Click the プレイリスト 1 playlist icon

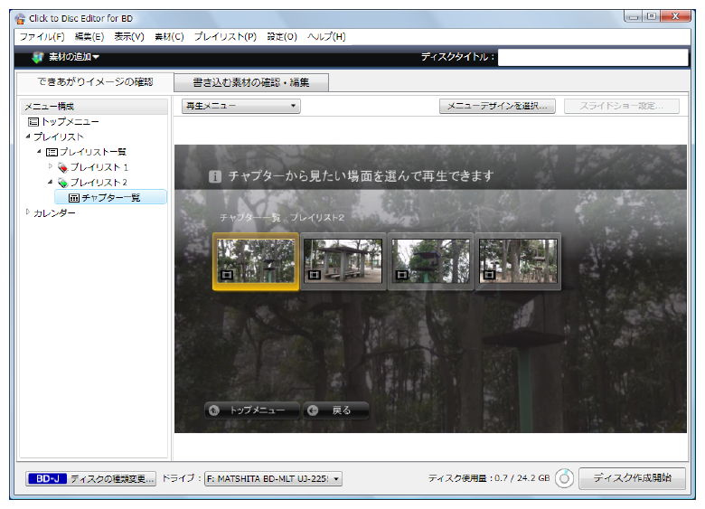click(x=62, y=167)
